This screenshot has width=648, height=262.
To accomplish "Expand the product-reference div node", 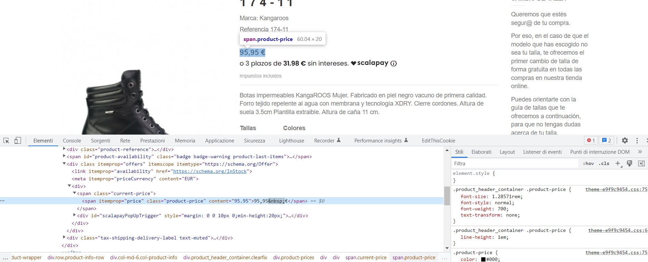I will click(x=64, y=149).
